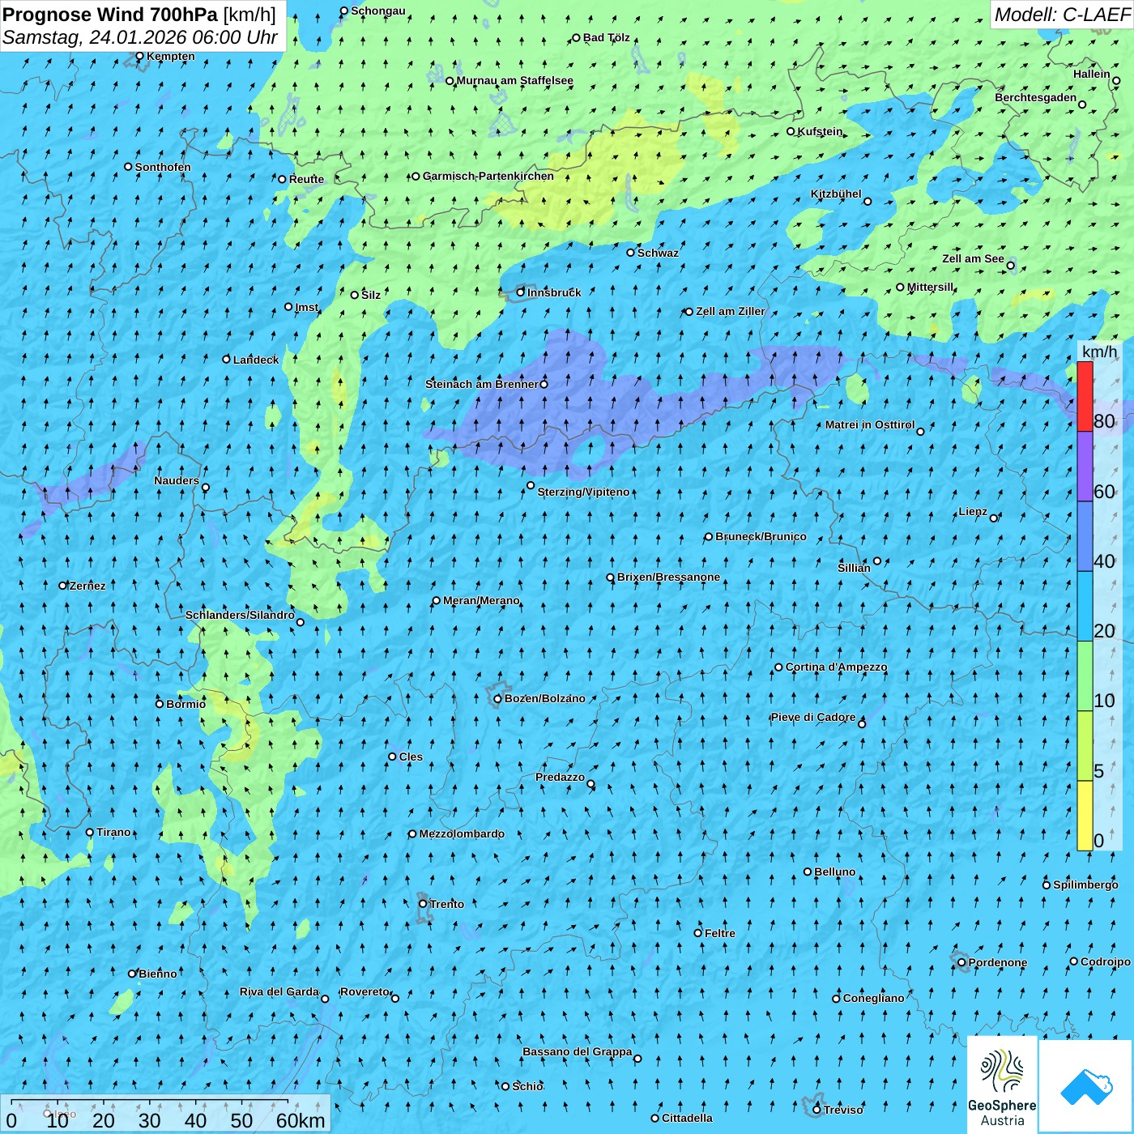This screenshot has height=1134, width=1134.
Task: Select the Sonthofen city label
Action: tap(163, 167)
